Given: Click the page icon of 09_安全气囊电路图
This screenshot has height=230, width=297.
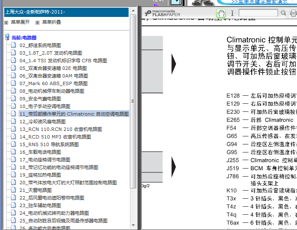Looking at the screenshot, I should [x=14, y=98].
